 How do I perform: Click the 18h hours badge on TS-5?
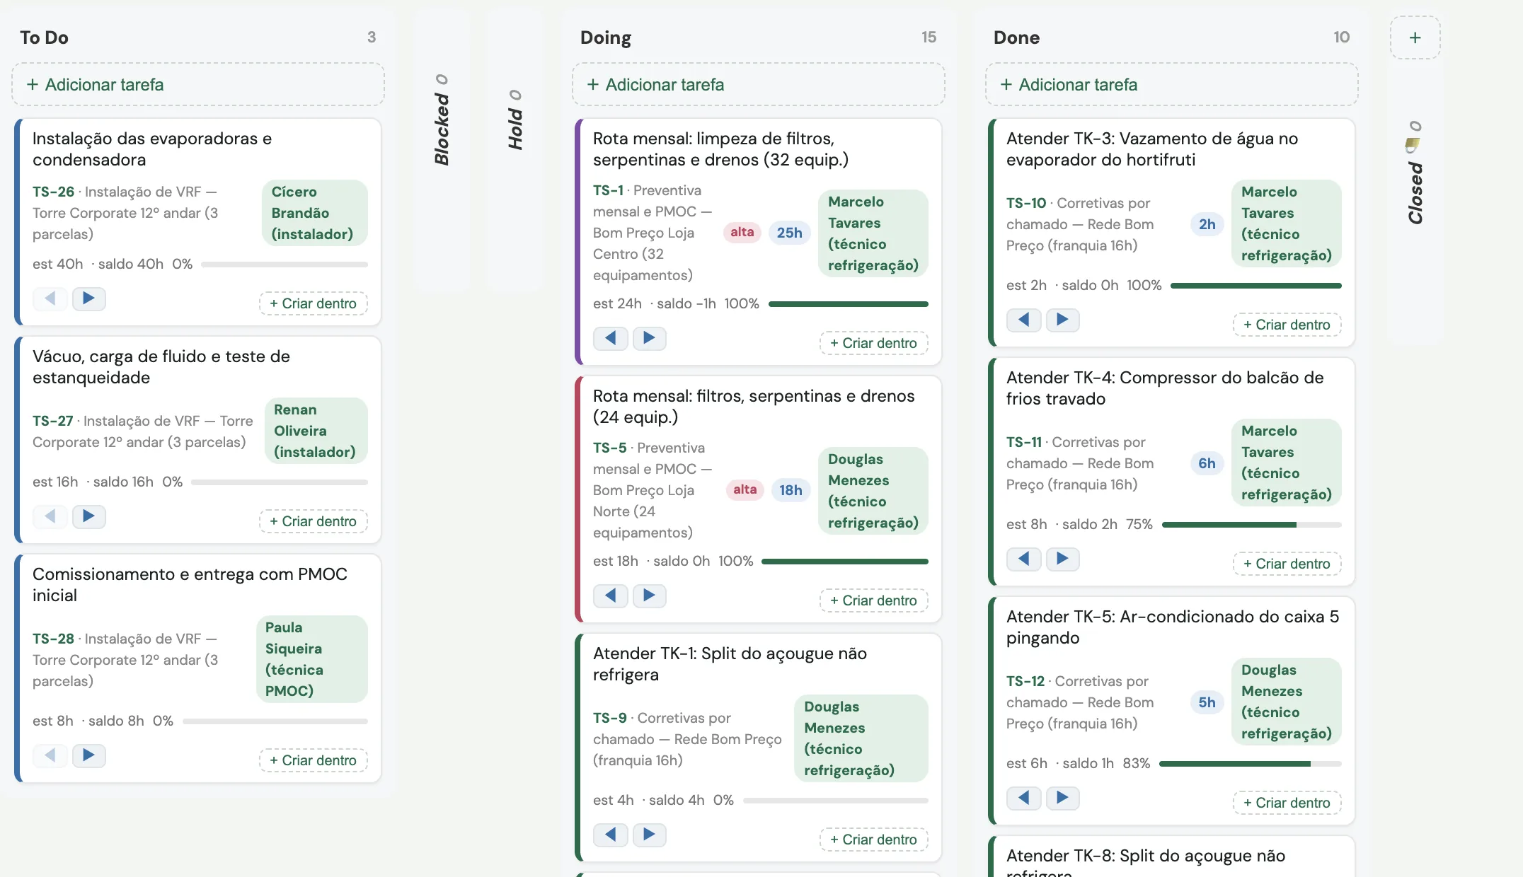tap(791, 490)
